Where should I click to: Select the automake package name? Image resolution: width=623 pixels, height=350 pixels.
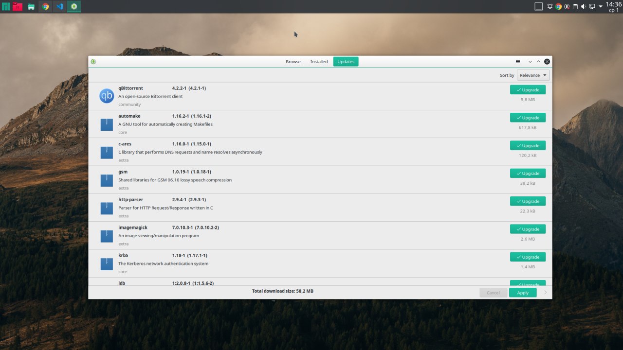(x=129, y=116)
